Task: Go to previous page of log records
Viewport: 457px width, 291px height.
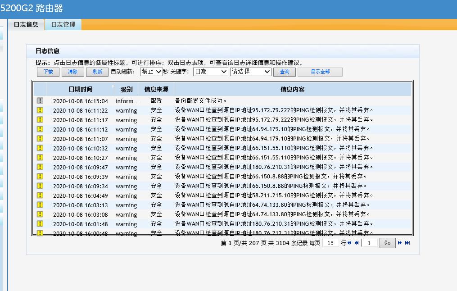Action: pyautogui.click(x=357, y=243)
